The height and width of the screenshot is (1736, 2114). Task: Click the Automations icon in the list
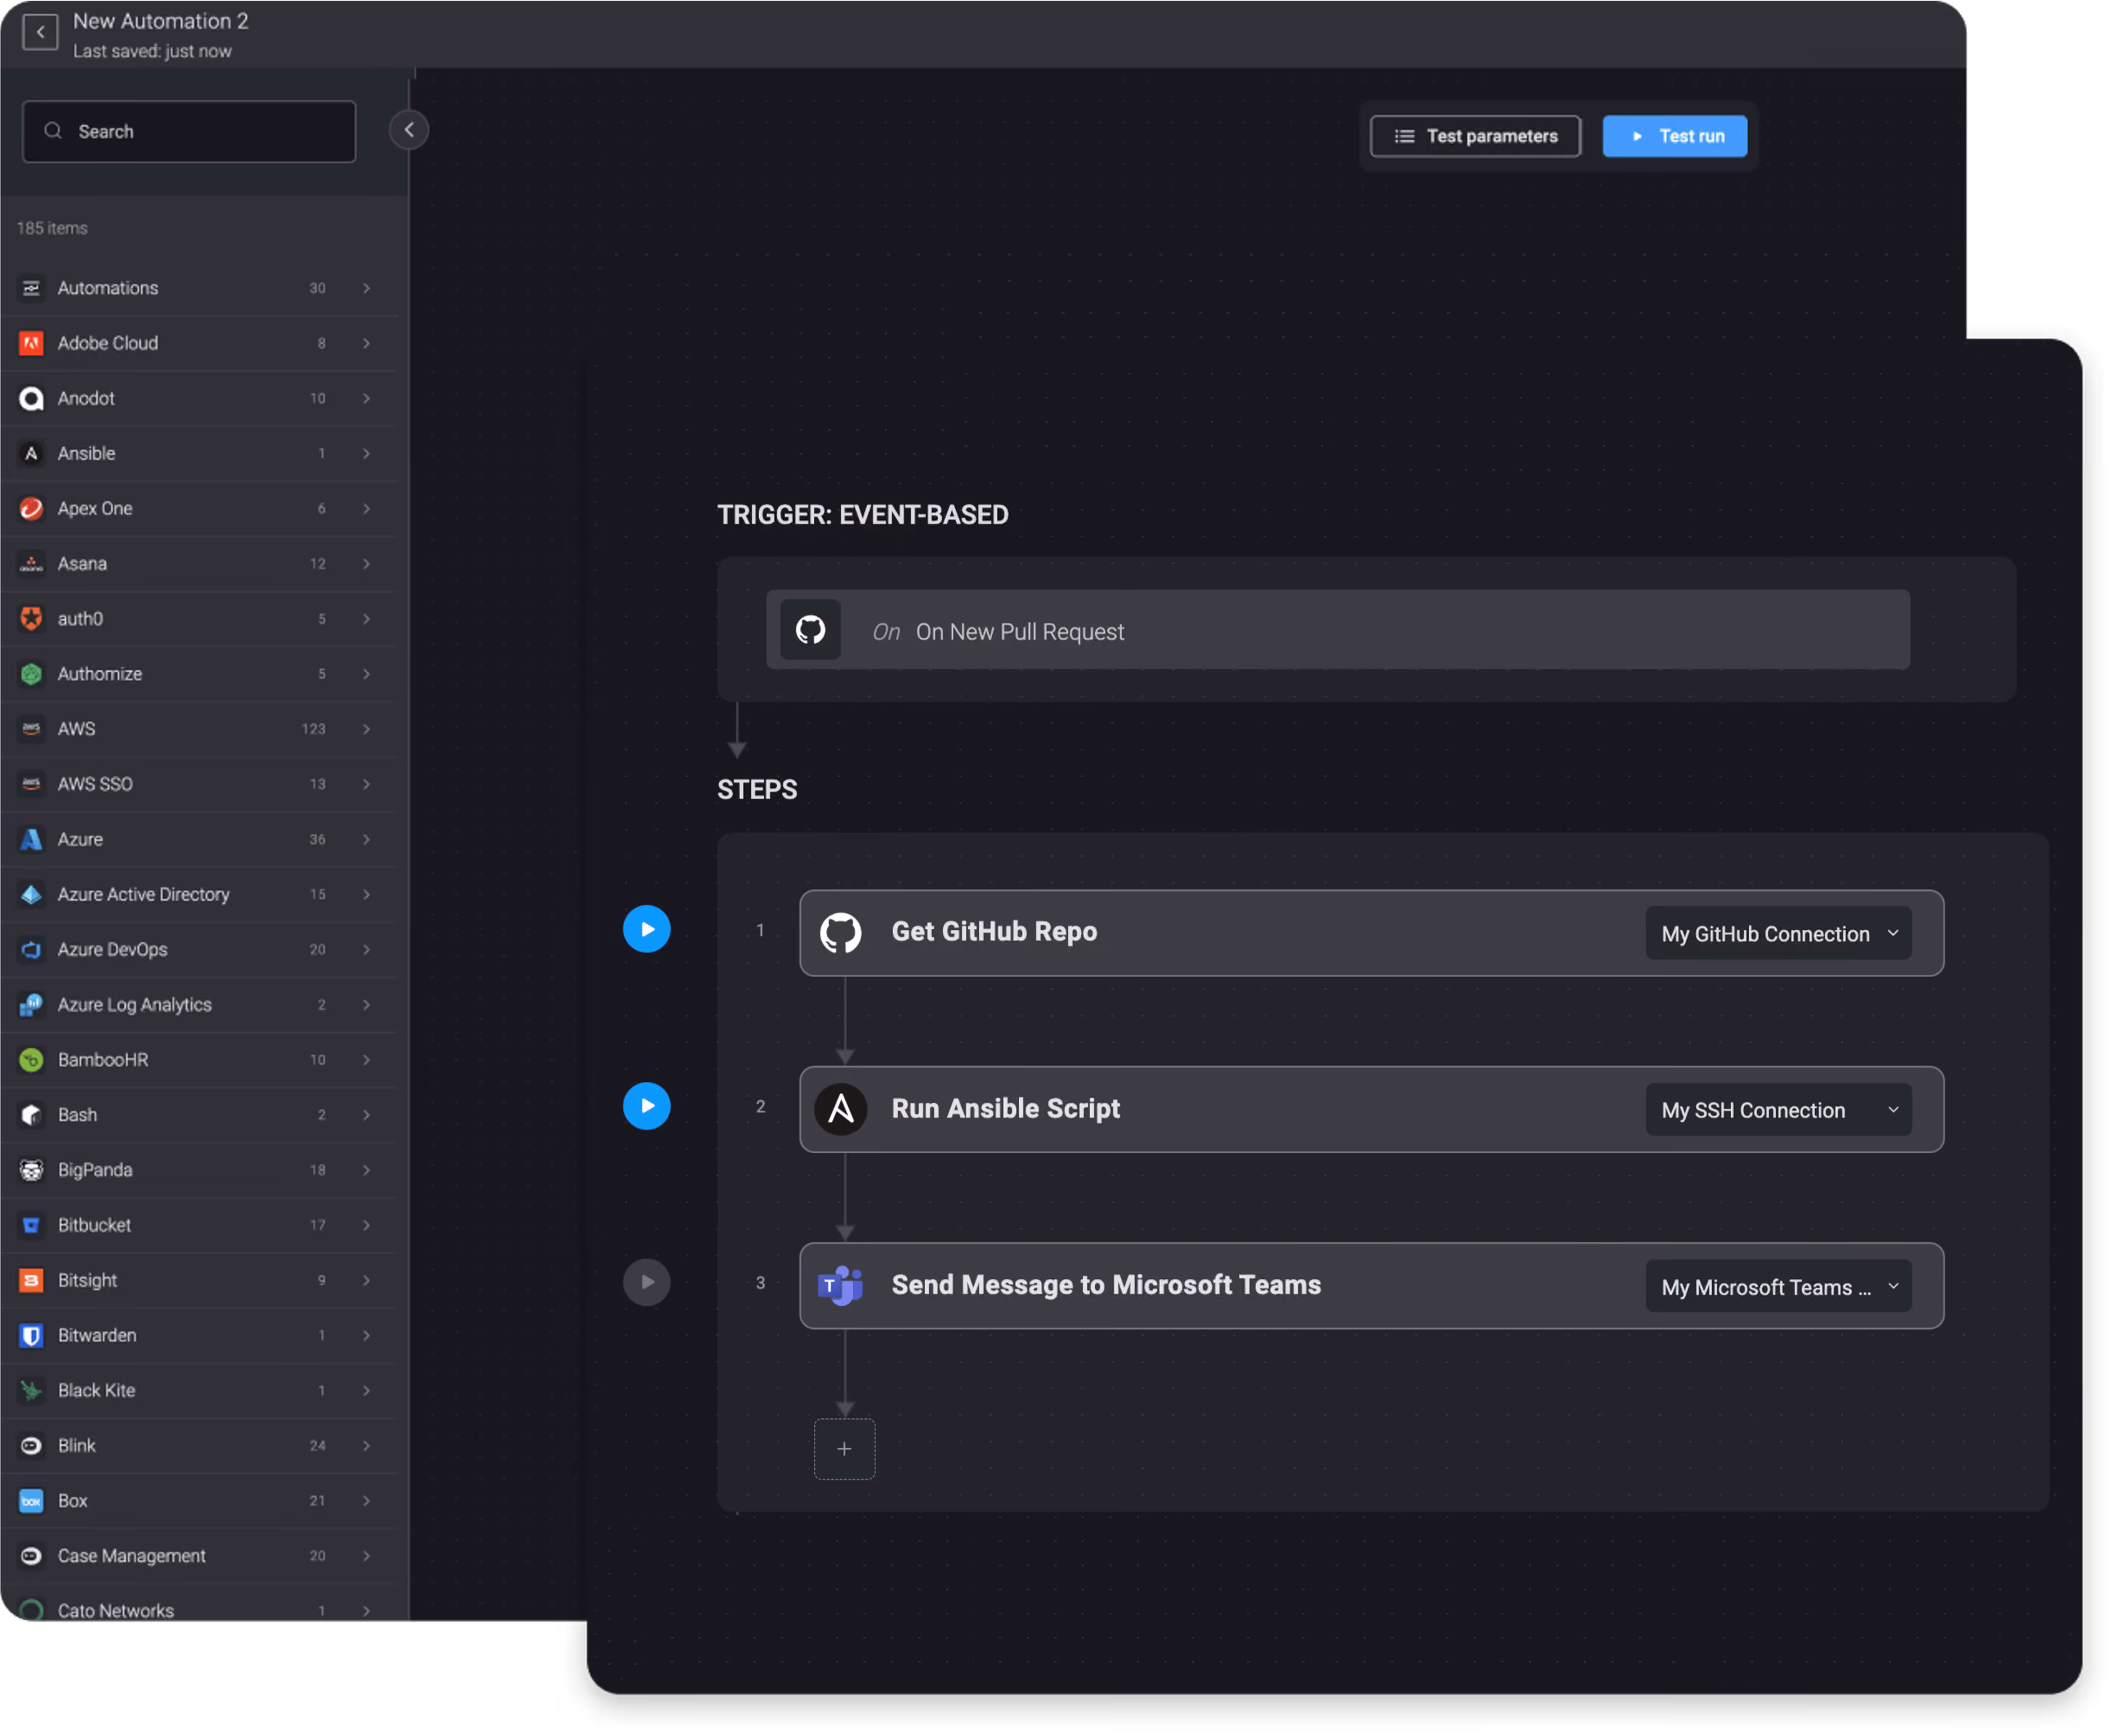pos(31,288)
